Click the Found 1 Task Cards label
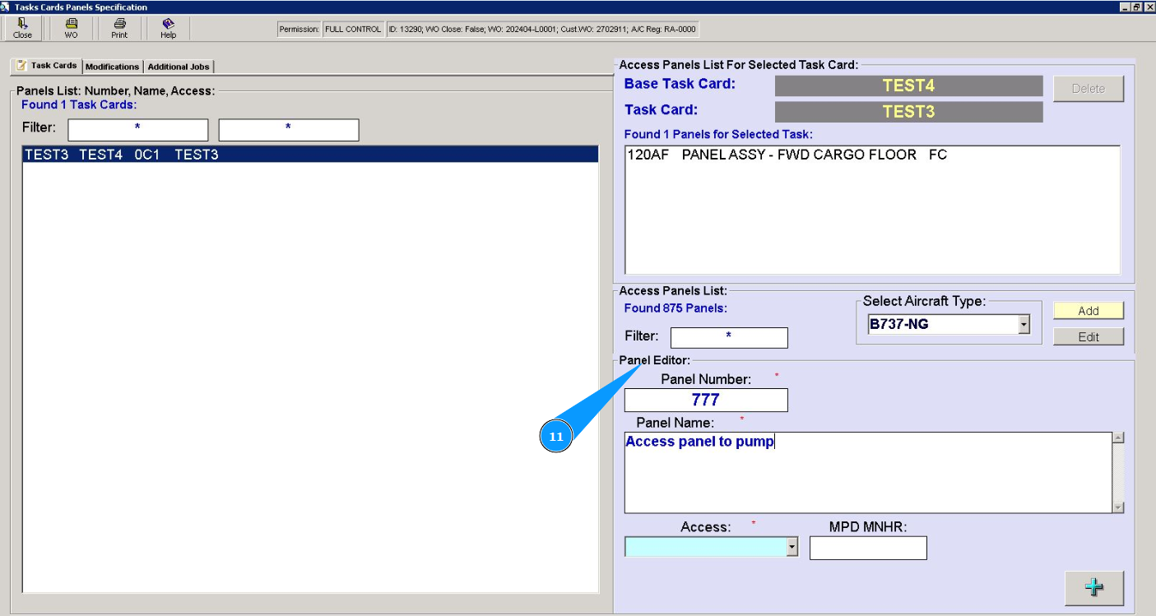This screenshot has height=616, width=1156. tap(79, 104)
